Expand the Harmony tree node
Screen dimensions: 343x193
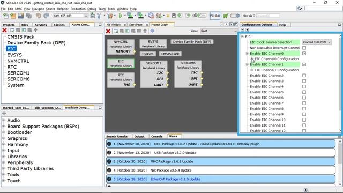4,144
